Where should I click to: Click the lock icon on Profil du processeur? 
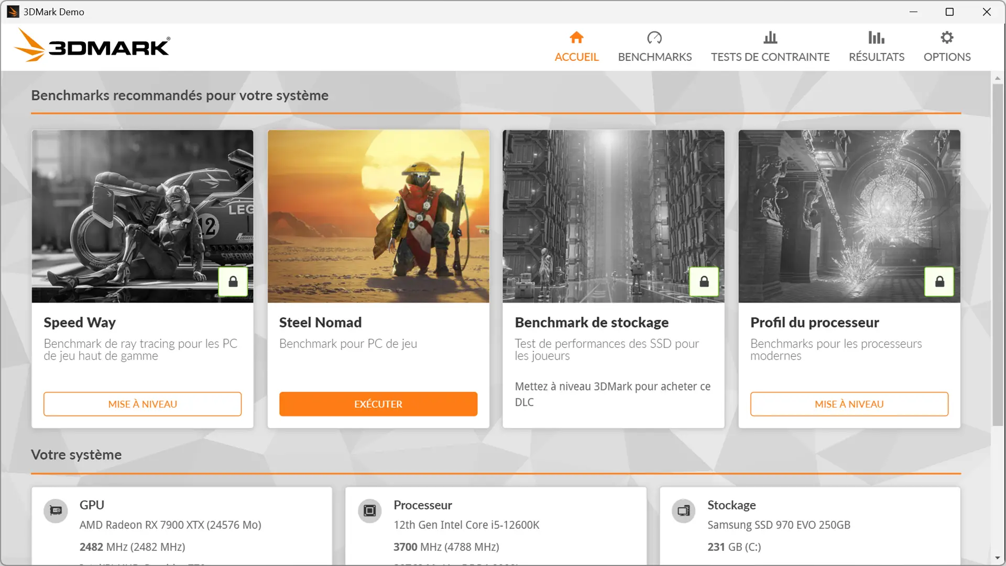(939, 282)
